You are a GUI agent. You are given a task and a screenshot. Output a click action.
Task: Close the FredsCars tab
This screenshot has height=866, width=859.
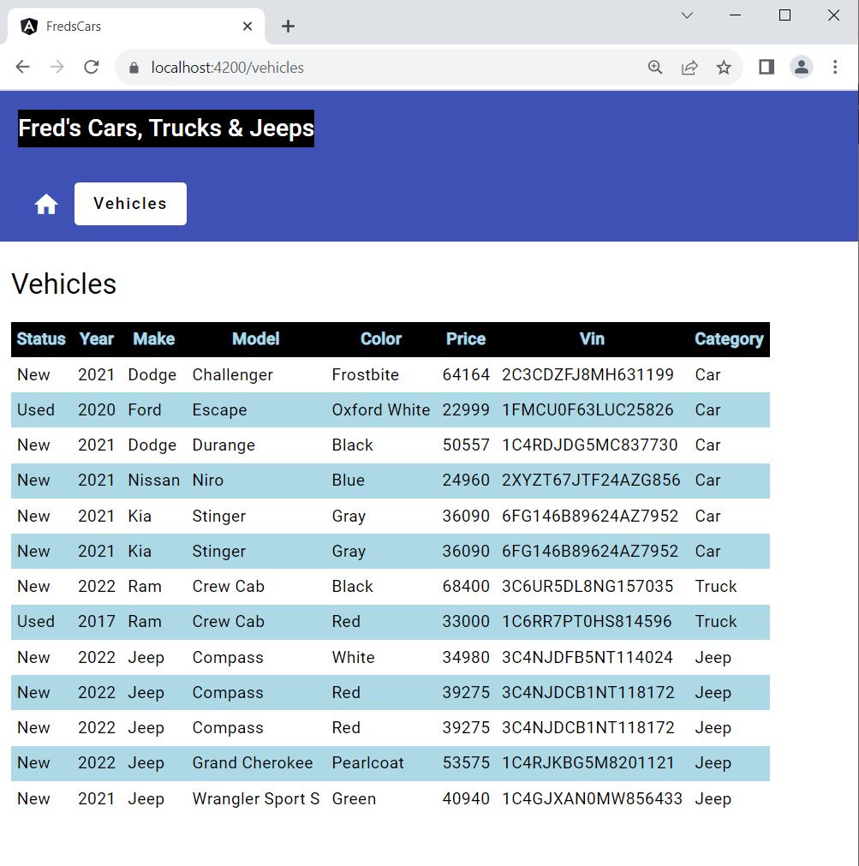[x=248, y=26]
